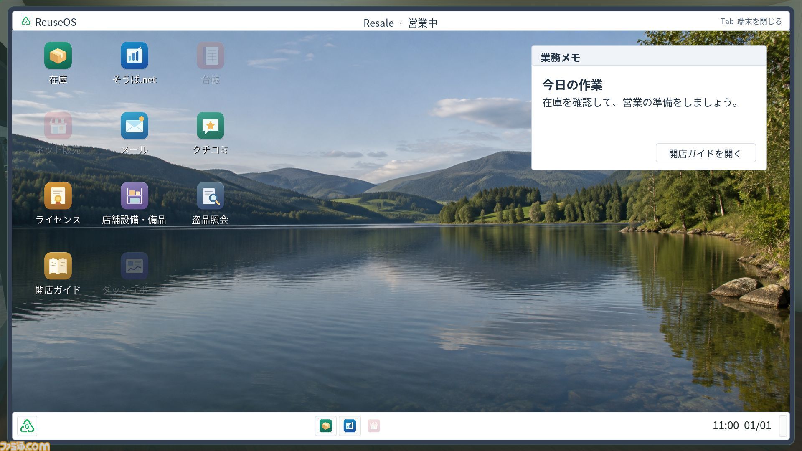This screenshot has width=802, height=451.
Task: Click the ReuseOS recycle start button in taskbar
Action: click(27, 426)
